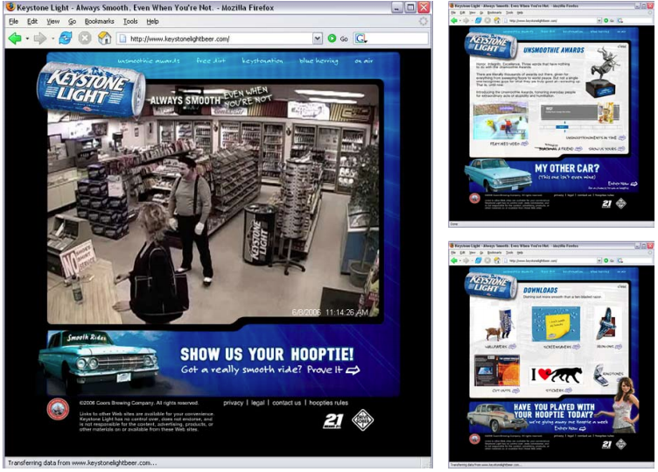This screenshot has height=472, width=658.
Task: Click the Stop loading icon
Action: 85,39
